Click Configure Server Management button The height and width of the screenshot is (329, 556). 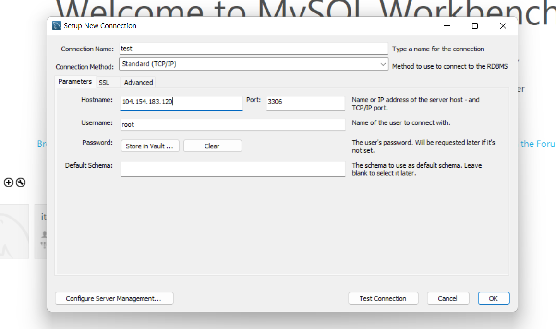tap(114, 299)
